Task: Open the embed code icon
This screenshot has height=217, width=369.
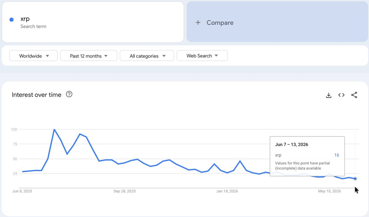Action: [341, 95]
